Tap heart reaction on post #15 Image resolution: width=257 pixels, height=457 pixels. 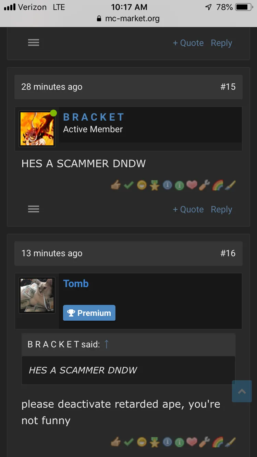click(x=192, y=185)
